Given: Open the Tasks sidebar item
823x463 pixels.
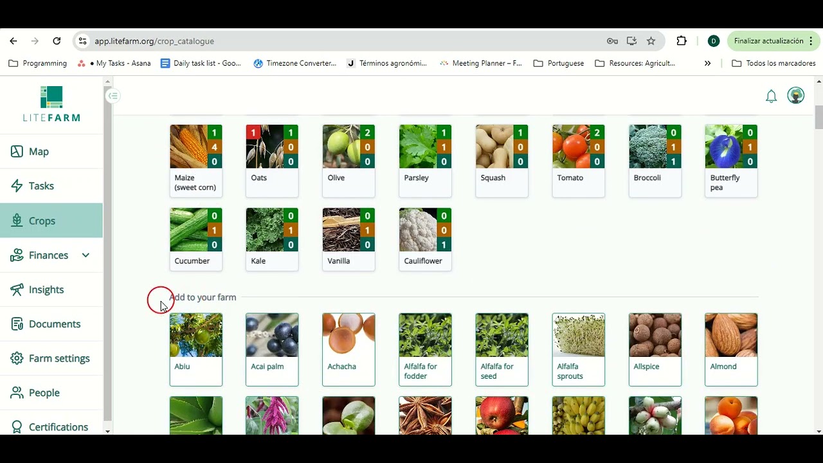Looking at the screenshot, I should [x=51, y=186].
